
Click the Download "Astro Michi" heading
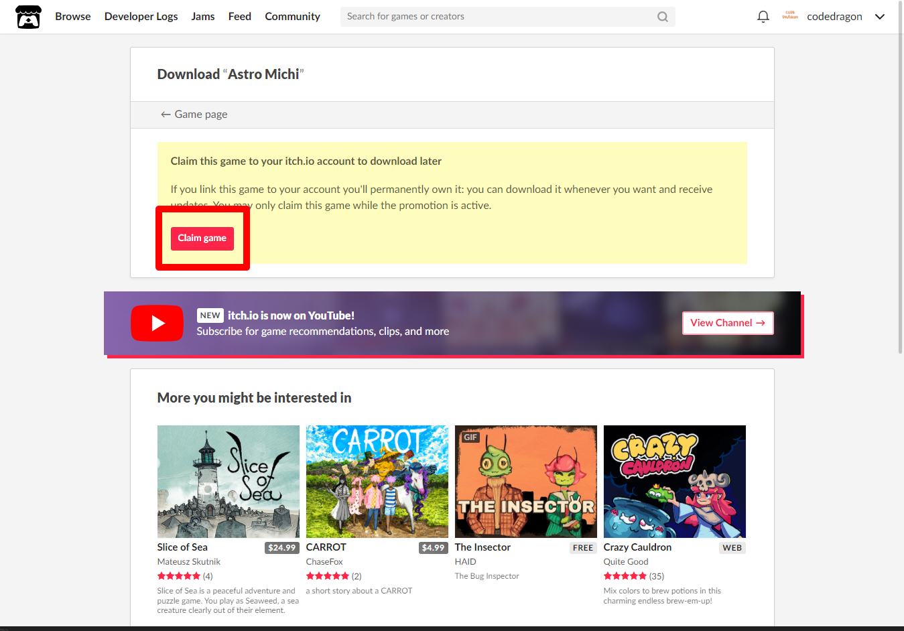(x=231, y=74)
